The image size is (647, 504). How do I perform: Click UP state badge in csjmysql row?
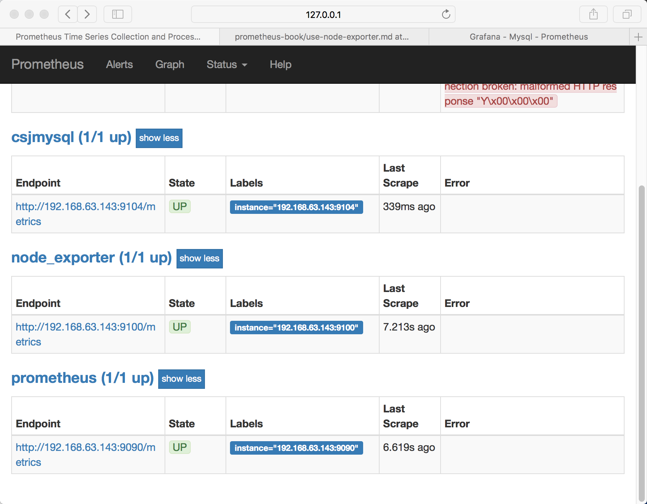pyautogui.click(x=180, y=206)
